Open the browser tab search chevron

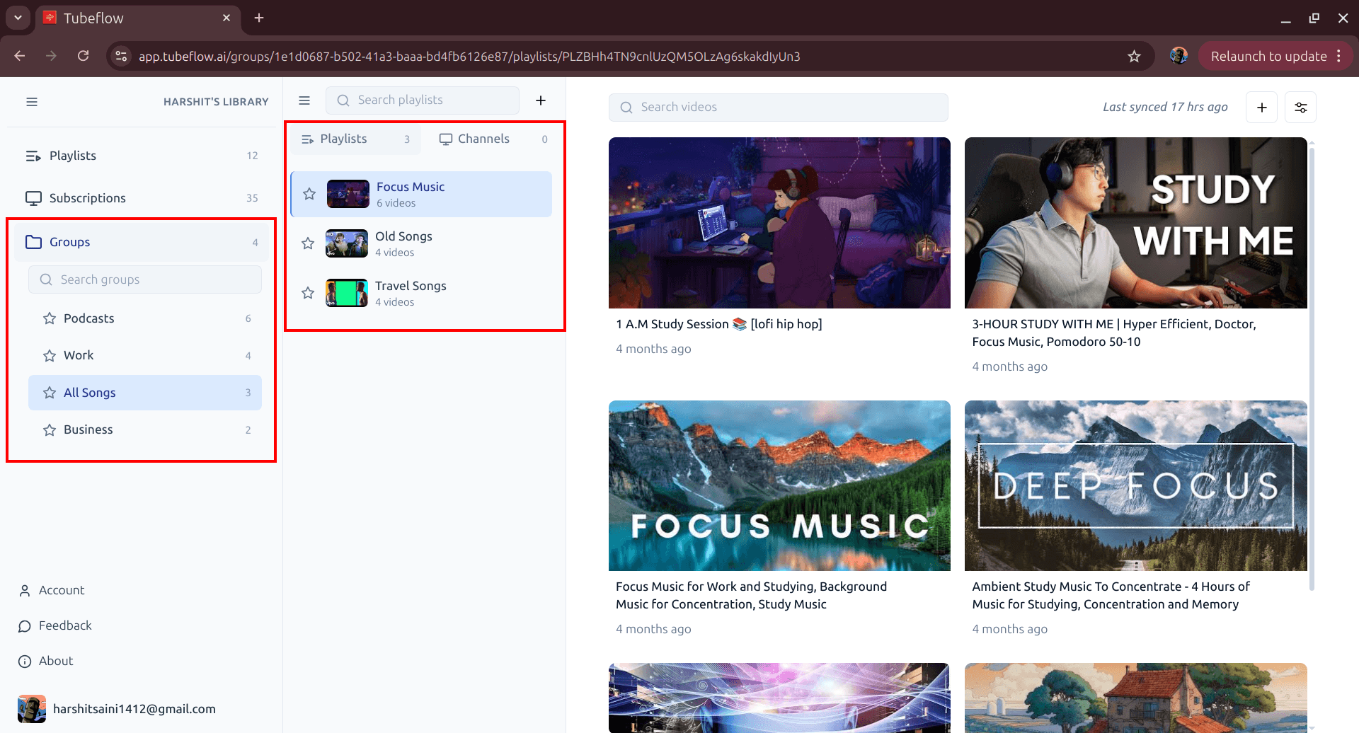click(x=17, y=18)
